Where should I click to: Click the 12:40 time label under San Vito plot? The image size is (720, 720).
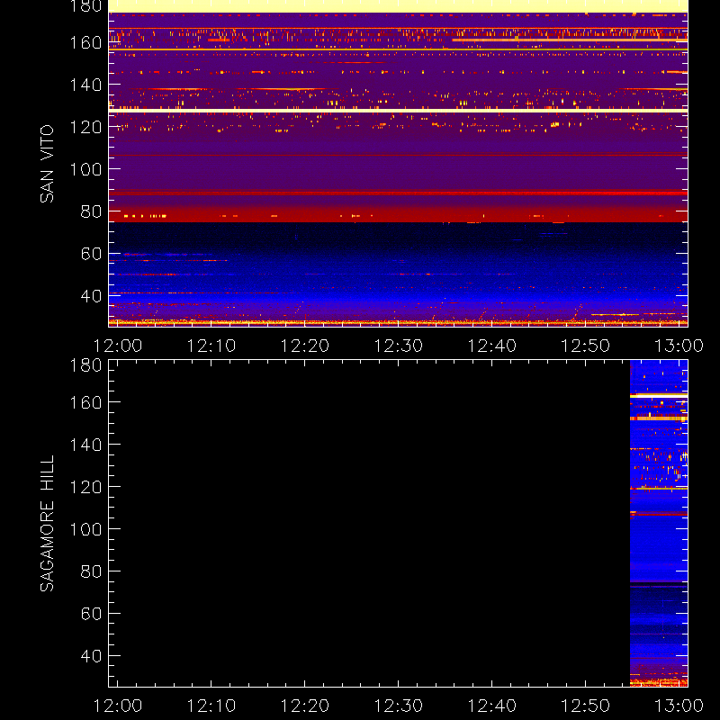coord(491,346)
